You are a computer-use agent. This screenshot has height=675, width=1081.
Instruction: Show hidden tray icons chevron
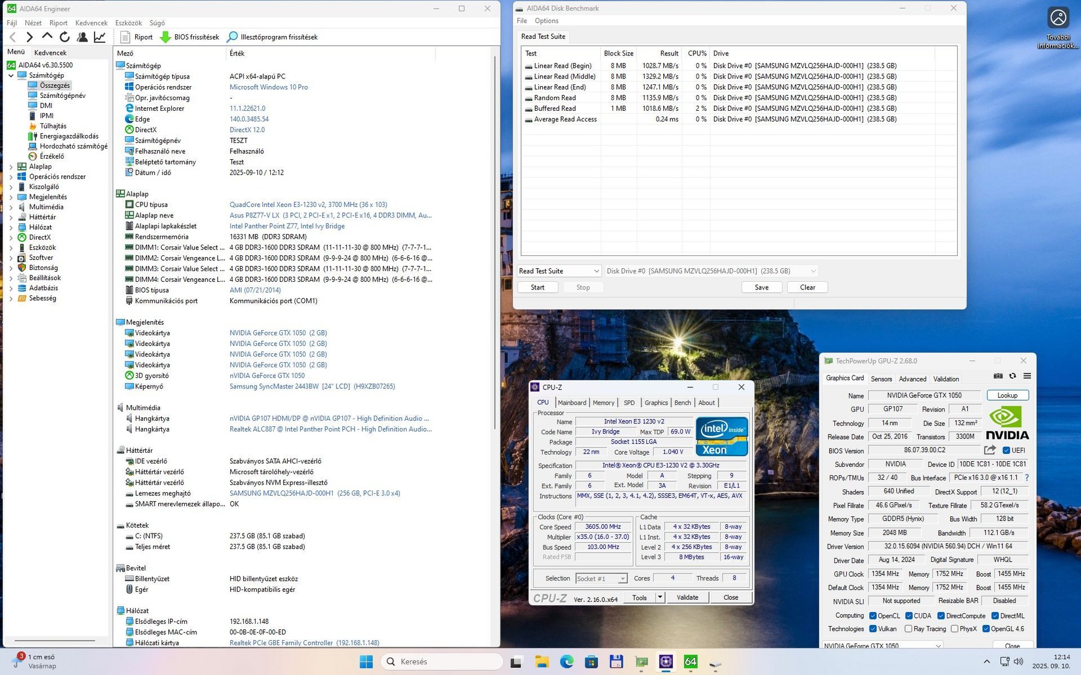[x=987, y=661]
